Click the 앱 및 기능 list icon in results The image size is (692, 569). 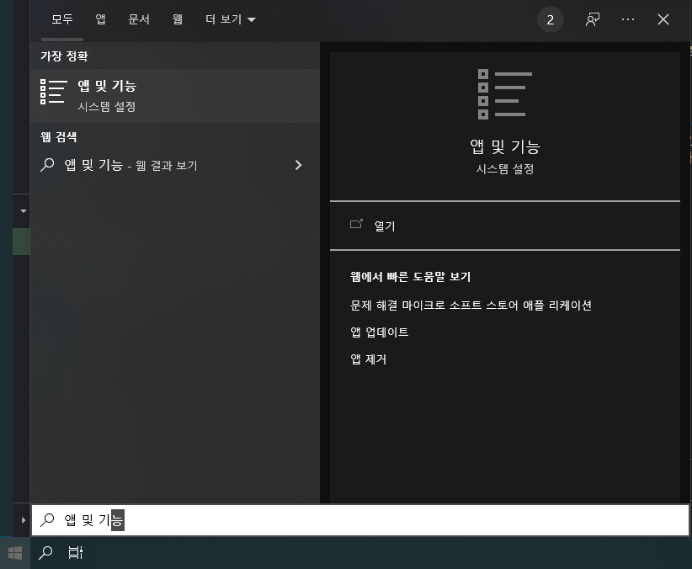coord(53,92)
